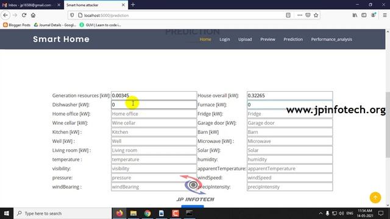Click the page vertical scrollbar thumb

pos(388,125)
